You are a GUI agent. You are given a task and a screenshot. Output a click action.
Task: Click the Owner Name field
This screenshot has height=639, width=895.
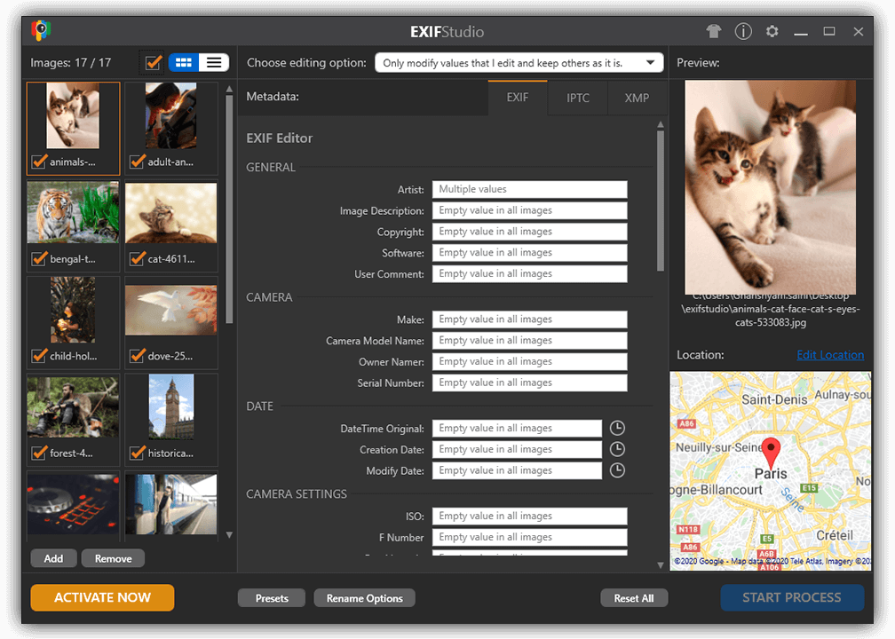(x=530, y=362)
